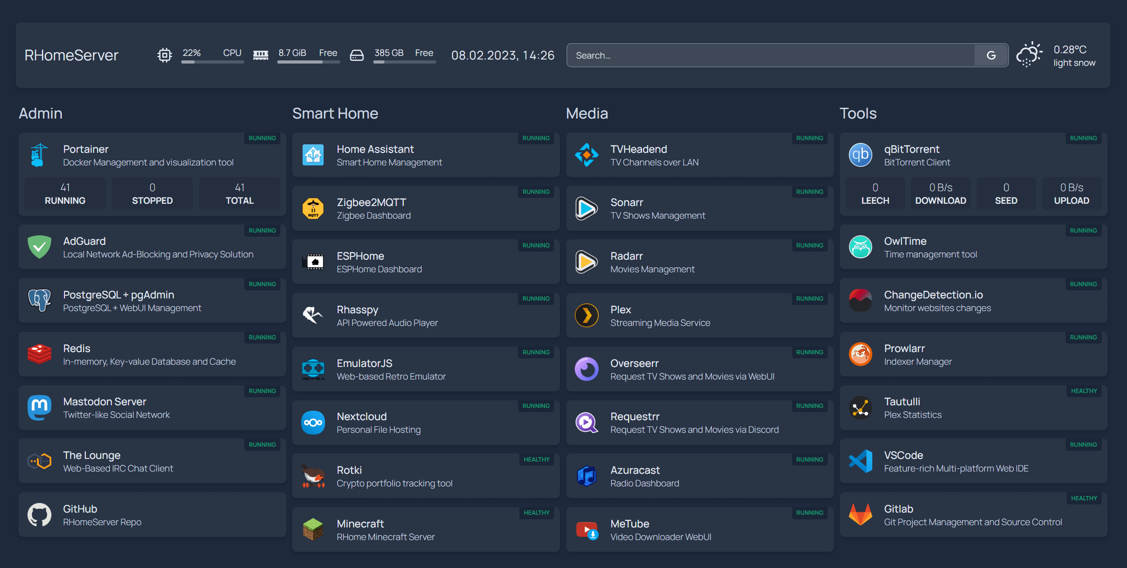Click the HEALTHY badge on Rotki
Image resolution: width=1127 pixels, height=568 pixels.
536,459
